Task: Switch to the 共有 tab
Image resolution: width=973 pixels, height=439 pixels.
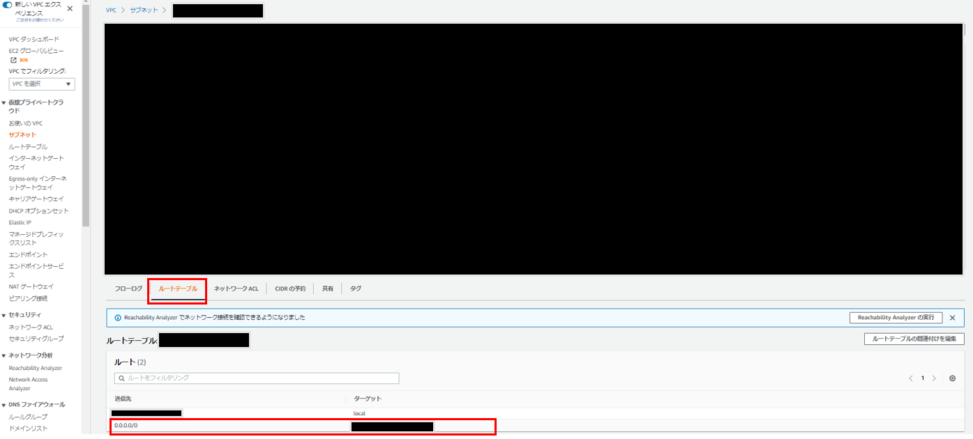Action: click(x=328, y=288)
